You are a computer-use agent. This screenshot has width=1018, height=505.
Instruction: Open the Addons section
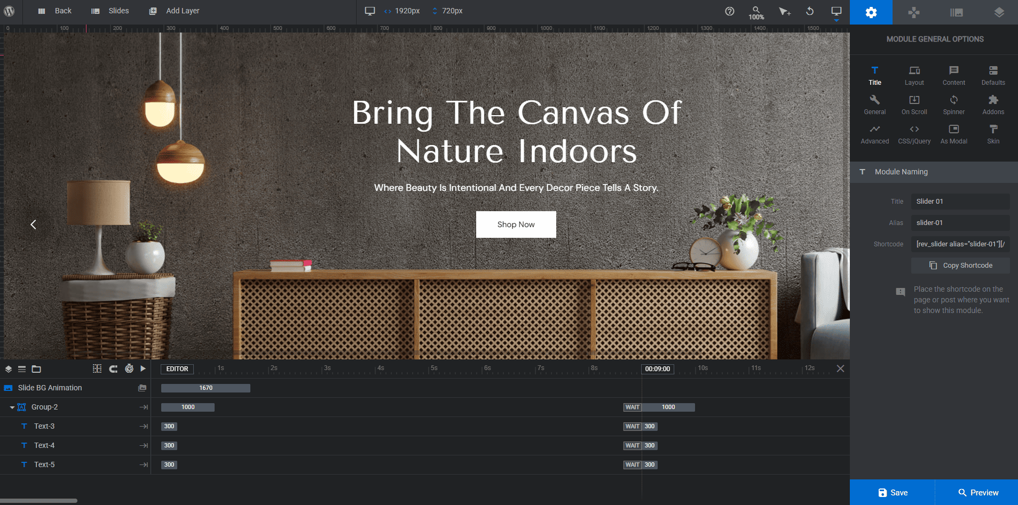coord(993,105)
